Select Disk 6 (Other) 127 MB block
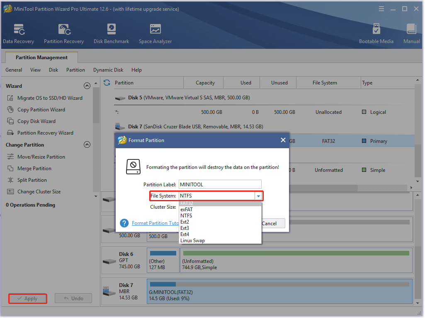This screenshot has width=425, height=318. click(163, 260)
